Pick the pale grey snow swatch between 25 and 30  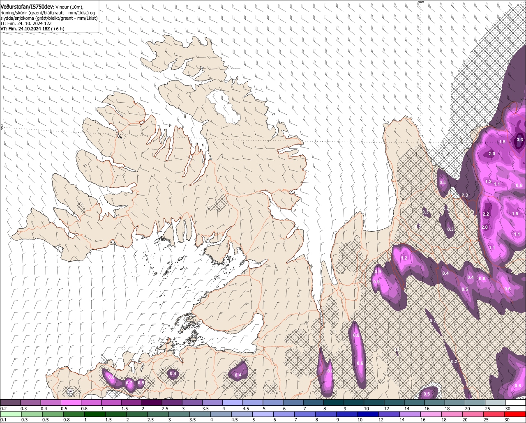(496, 403)
